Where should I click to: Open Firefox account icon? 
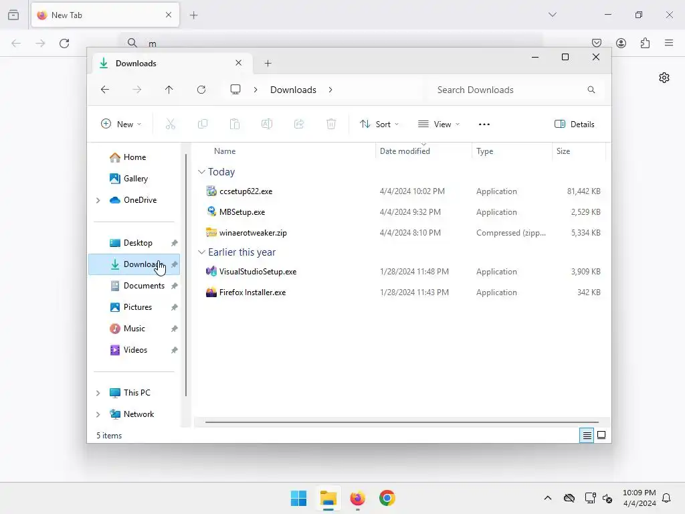point(621,43)
